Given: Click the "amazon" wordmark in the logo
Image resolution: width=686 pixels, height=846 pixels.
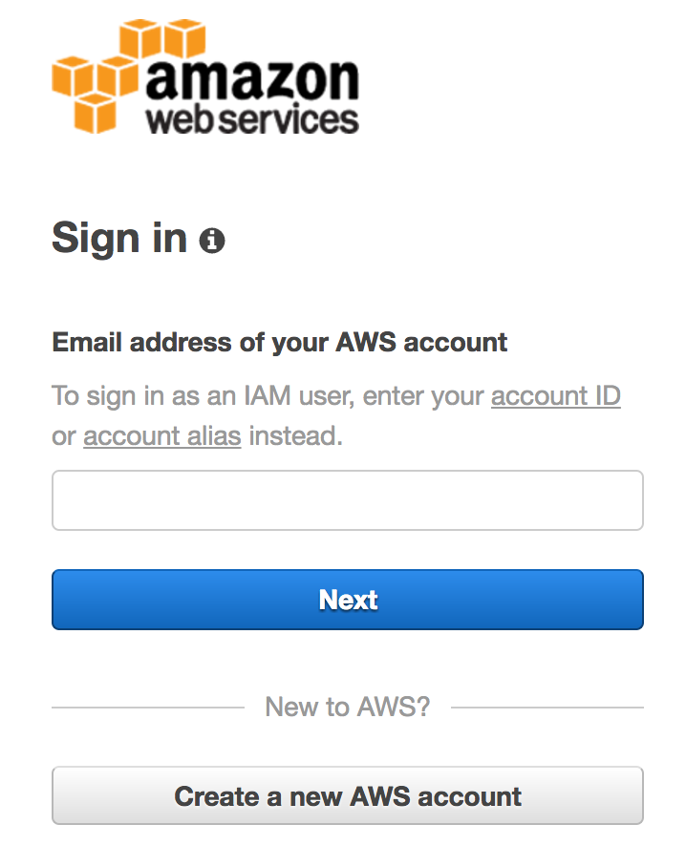Looking at the screenshot, I should [x=252, y=80].
